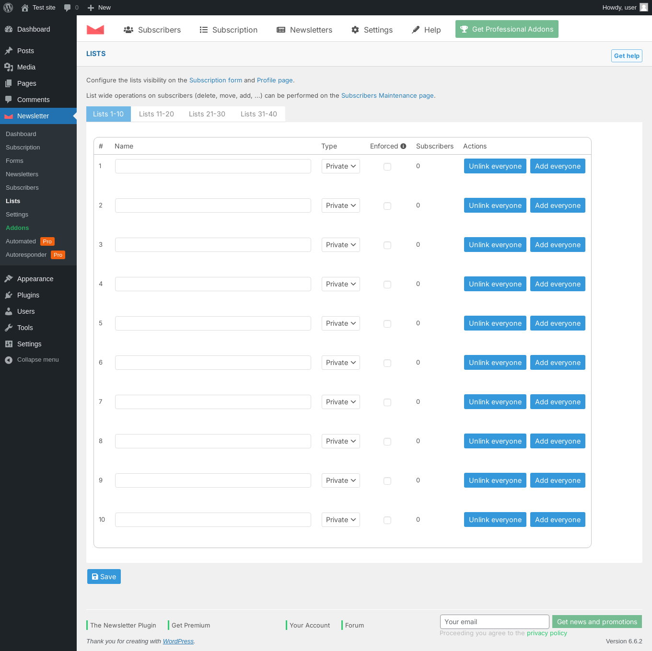Click Add everyone for list 5

tap(558, 323)
